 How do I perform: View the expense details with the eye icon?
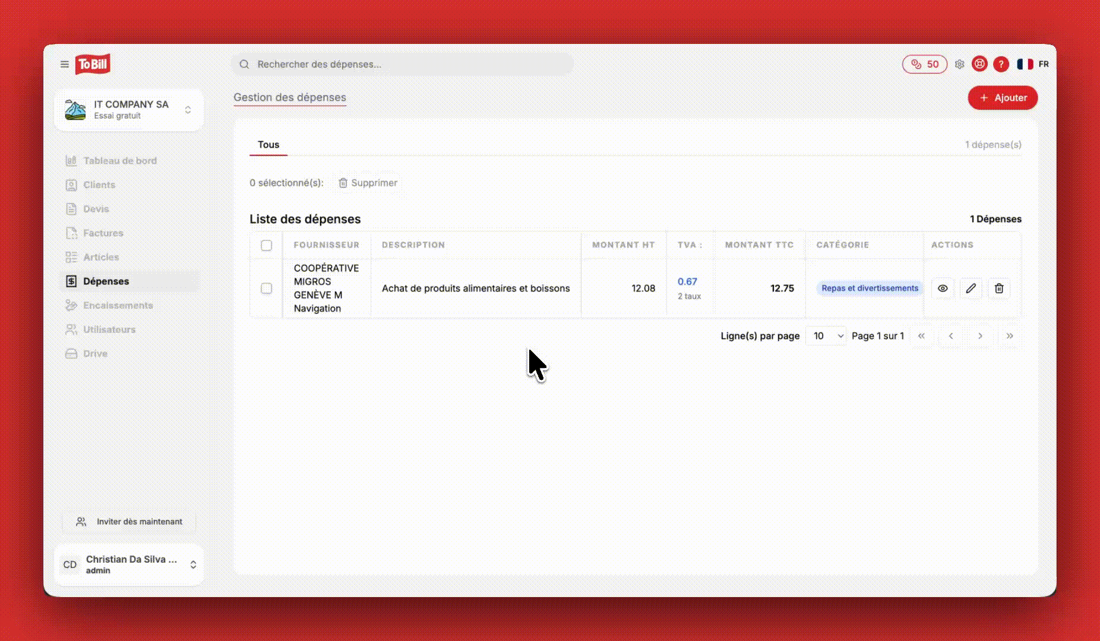coord(943,288)
